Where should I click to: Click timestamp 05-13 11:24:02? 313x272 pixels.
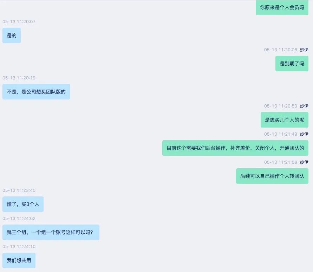(x=19, y=219)
